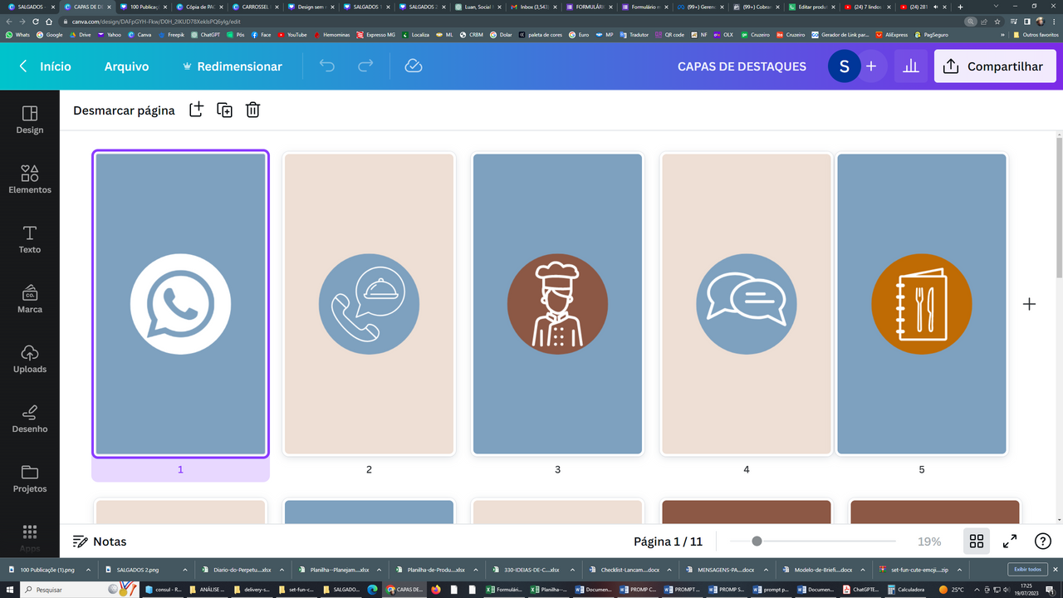
Task: Open the analytics bar chart icon
Action: point(911,66)
